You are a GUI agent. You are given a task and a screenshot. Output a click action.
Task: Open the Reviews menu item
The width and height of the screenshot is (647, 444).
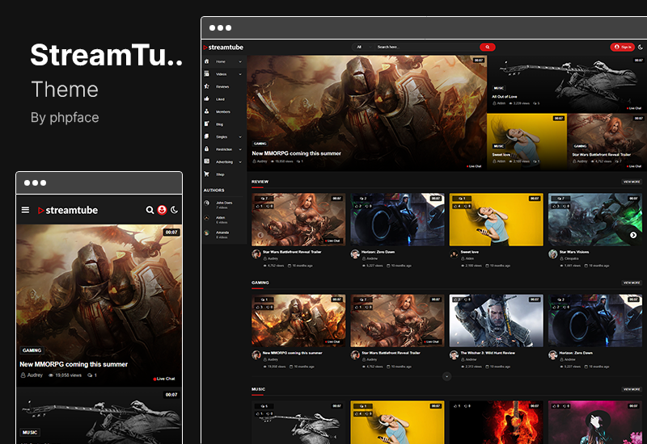click(222, 87)
